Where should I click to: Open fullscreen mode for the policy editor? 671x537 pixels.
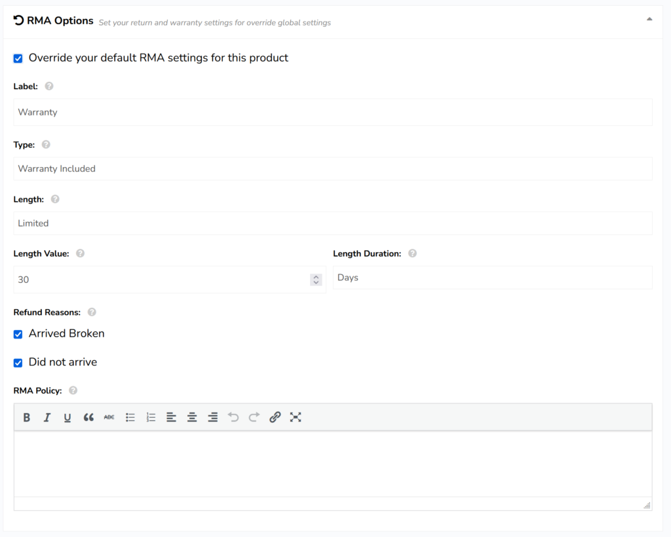click(296, 417)
